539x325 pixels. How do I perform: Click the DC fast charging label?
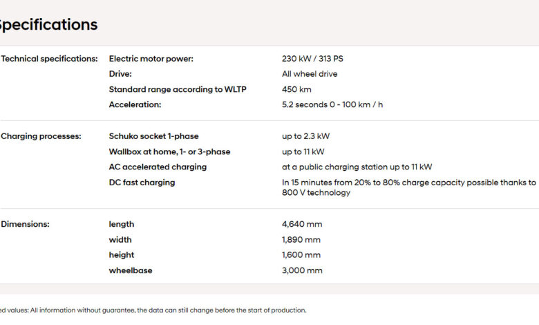142,183
